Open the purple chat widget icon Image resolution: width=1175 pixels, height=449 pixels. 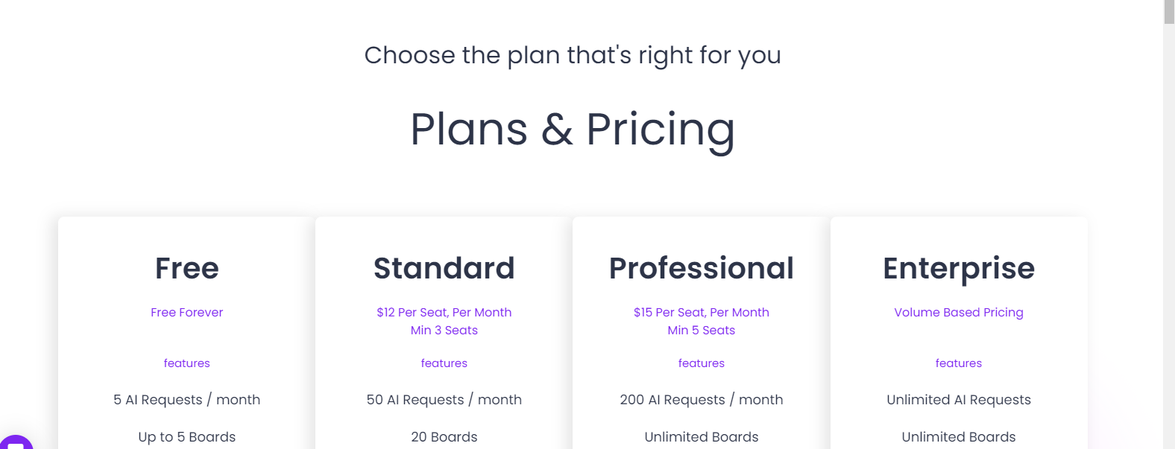coord(15,442)
